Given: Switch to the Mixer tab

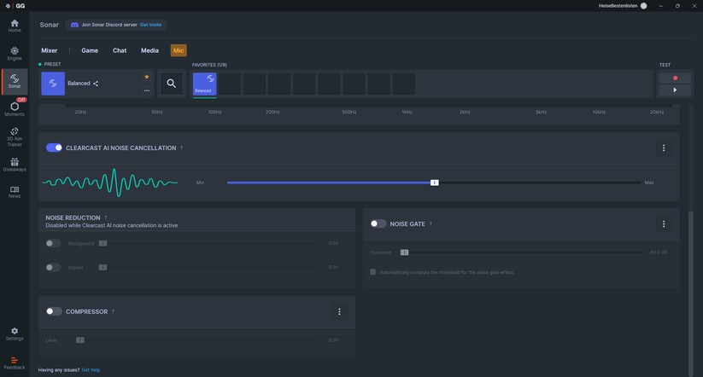Looking at the screenshot, I should pos(50,50).
